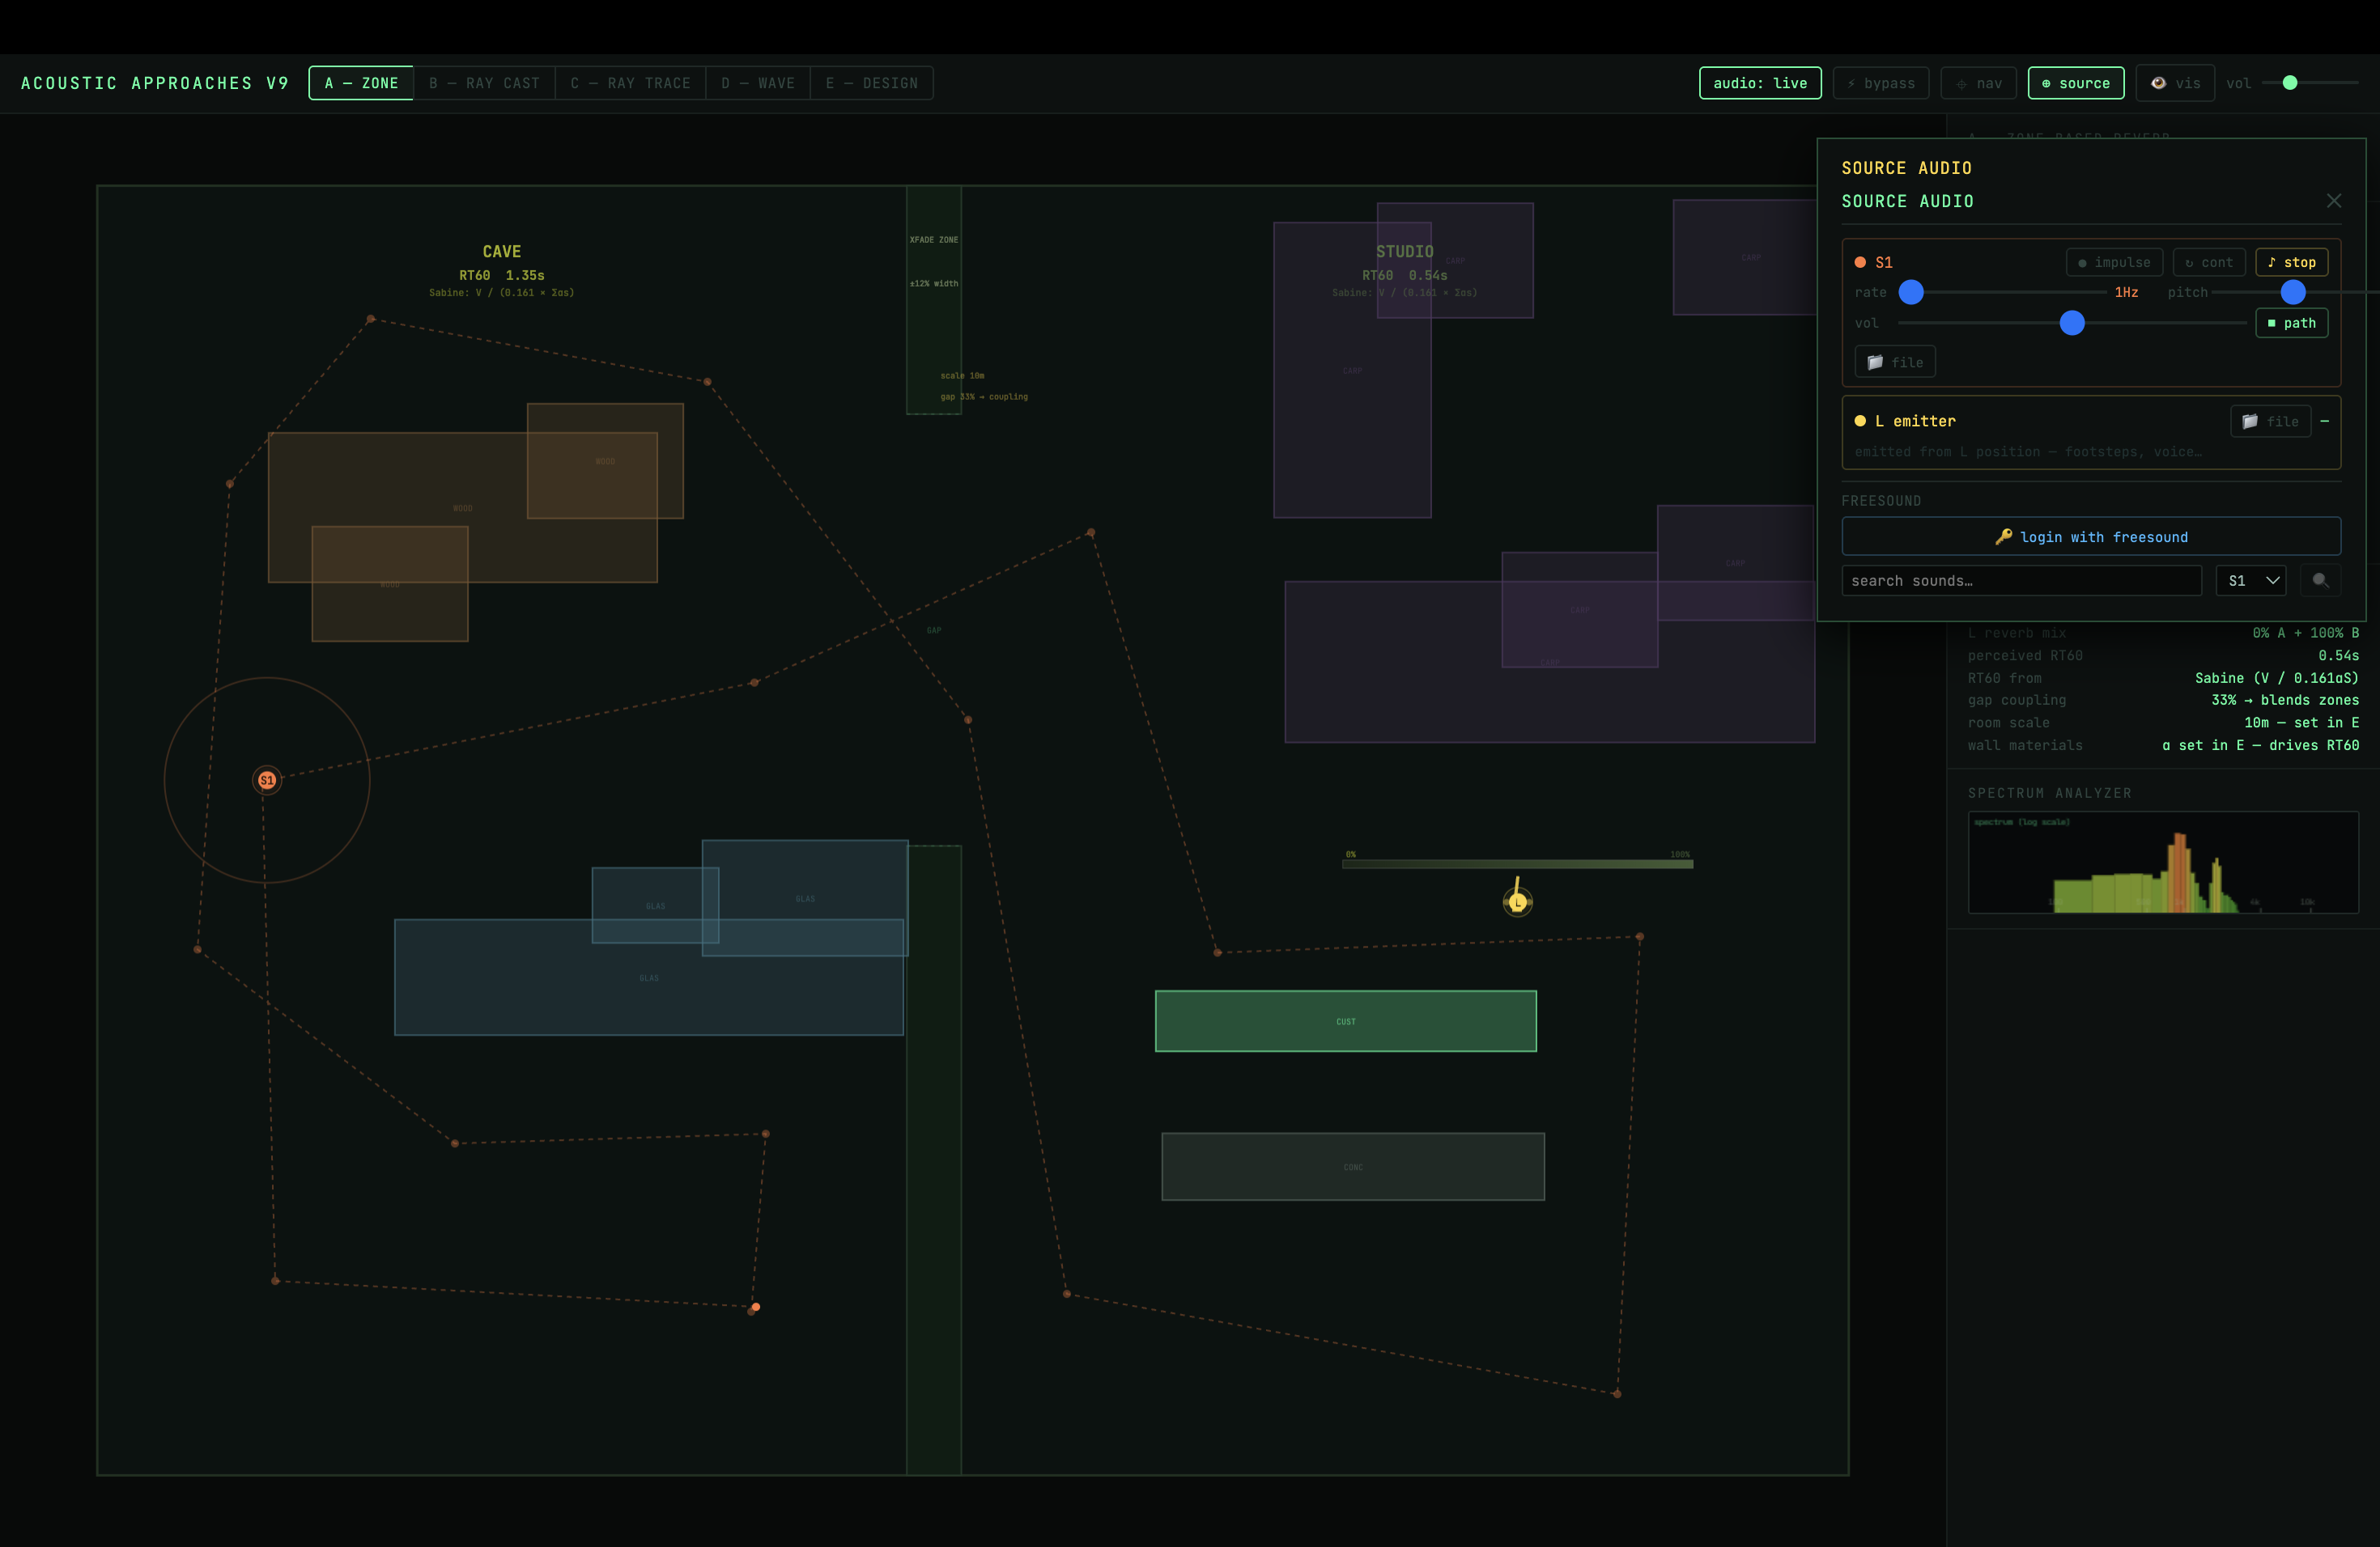The width and height of the screenshot is (2380, 1547).
Task: Switch to the A – ZONE tab
Action: click(361, 83)
